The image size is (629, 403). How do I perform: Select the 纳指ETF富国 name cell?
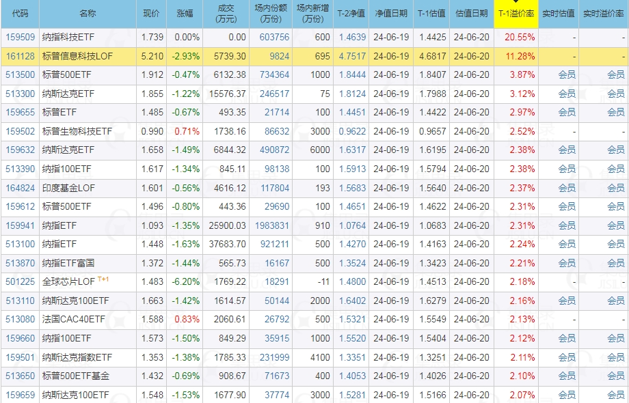[88, 263]
